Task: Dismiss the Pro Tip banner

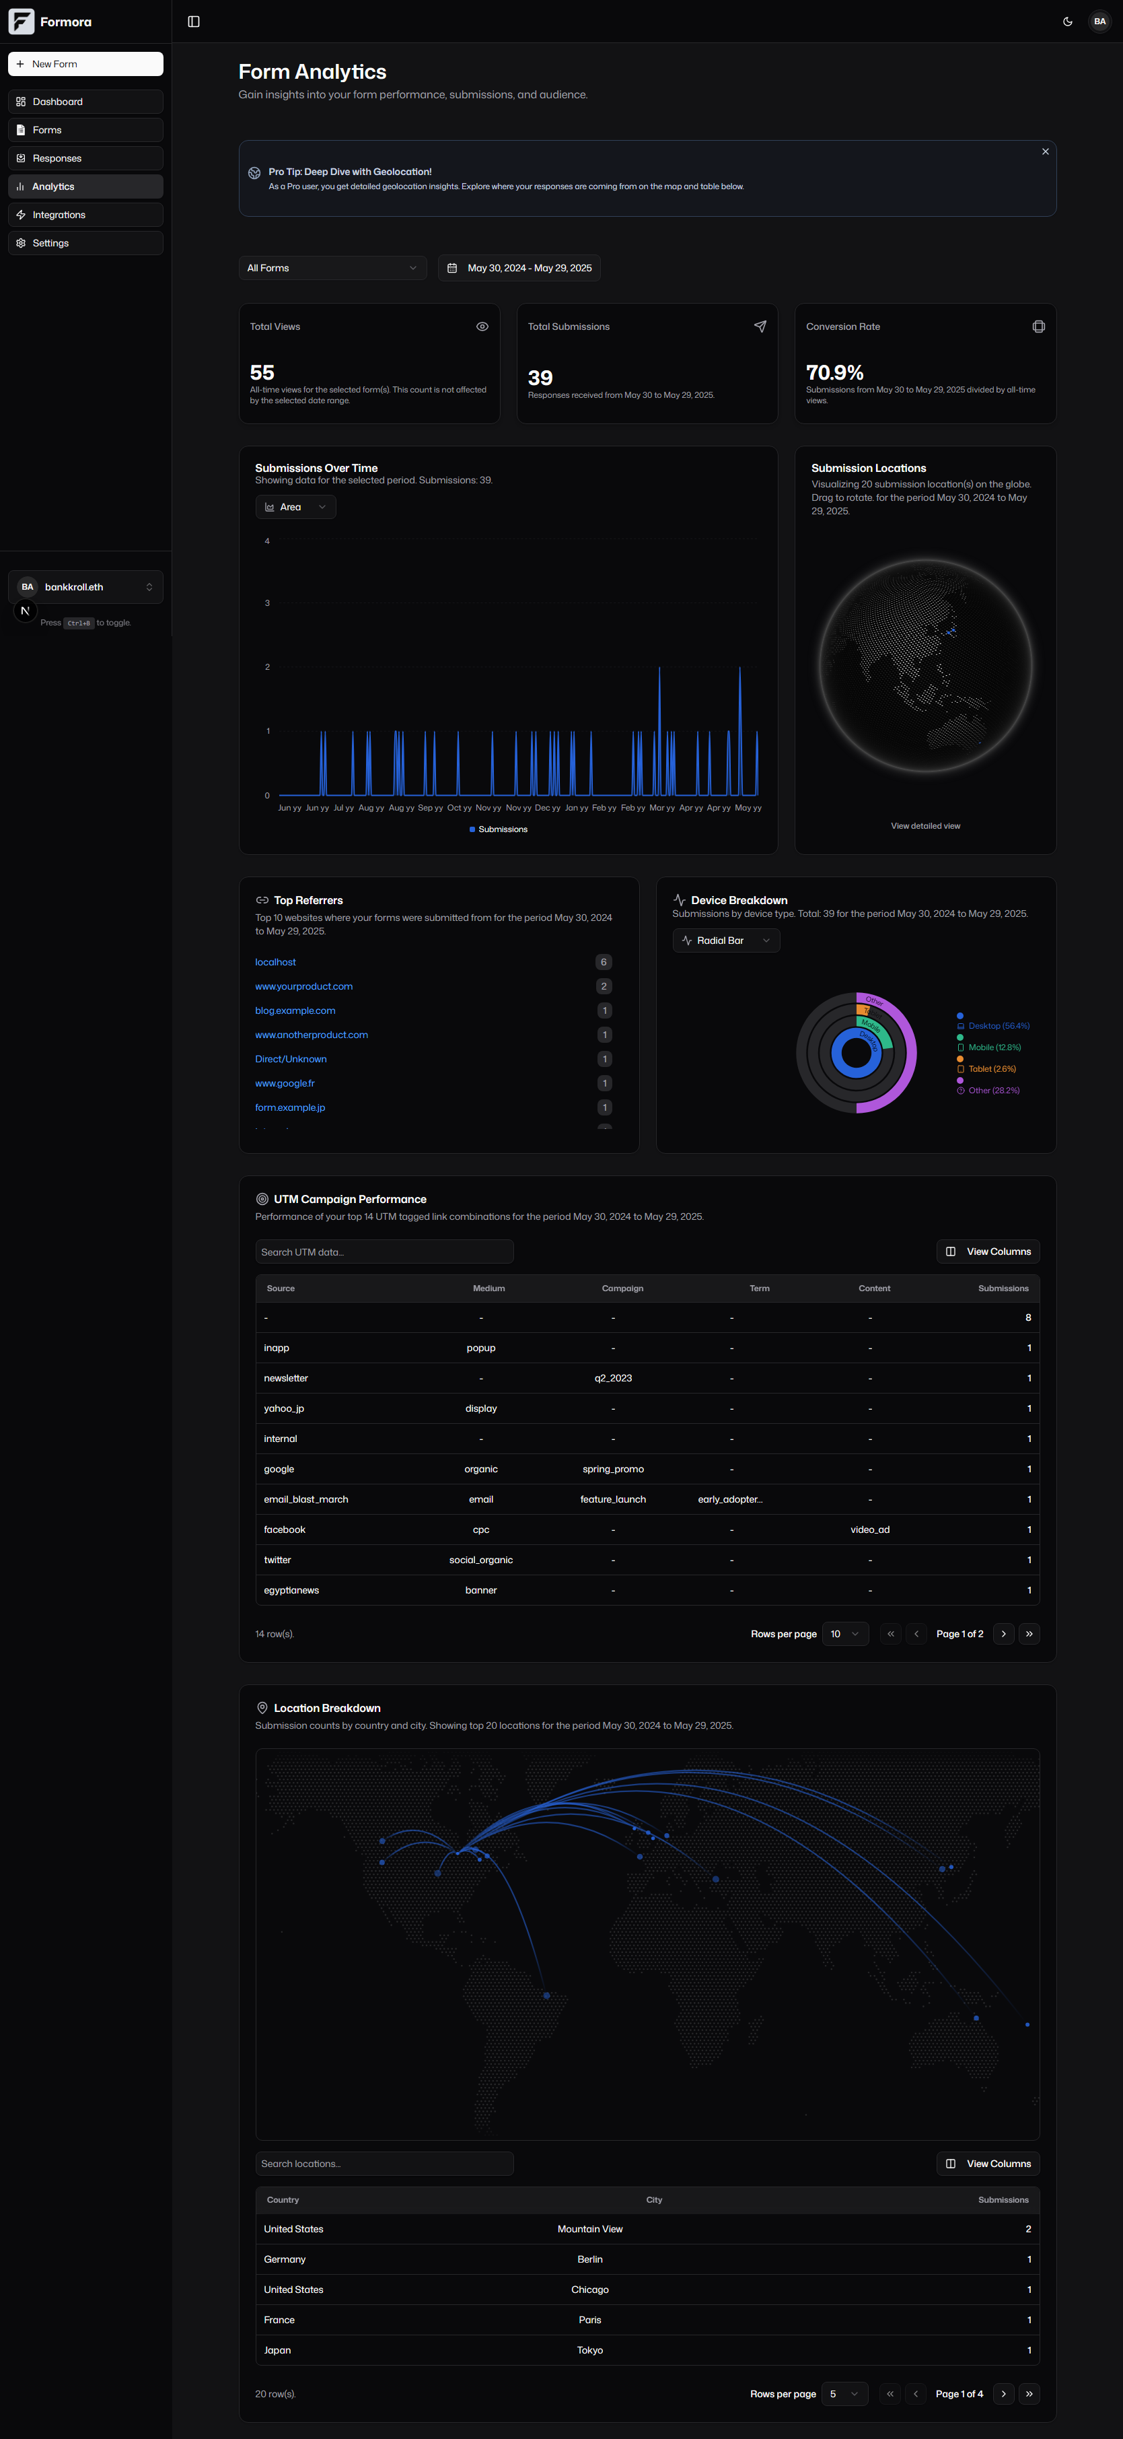Action: [1044, 151]
